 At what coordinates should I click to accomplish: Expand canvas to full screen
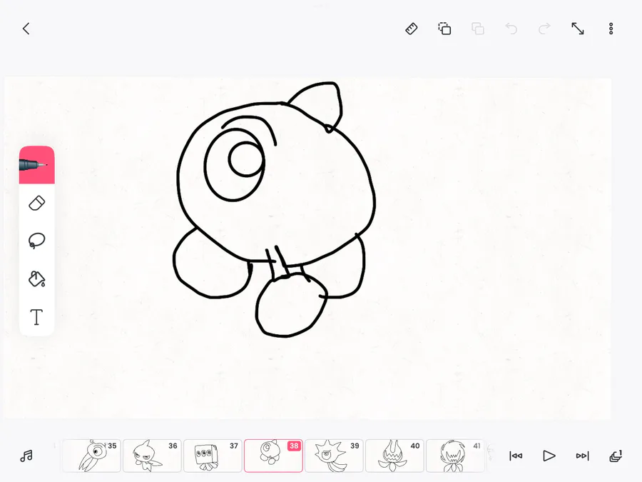(578, 29)
